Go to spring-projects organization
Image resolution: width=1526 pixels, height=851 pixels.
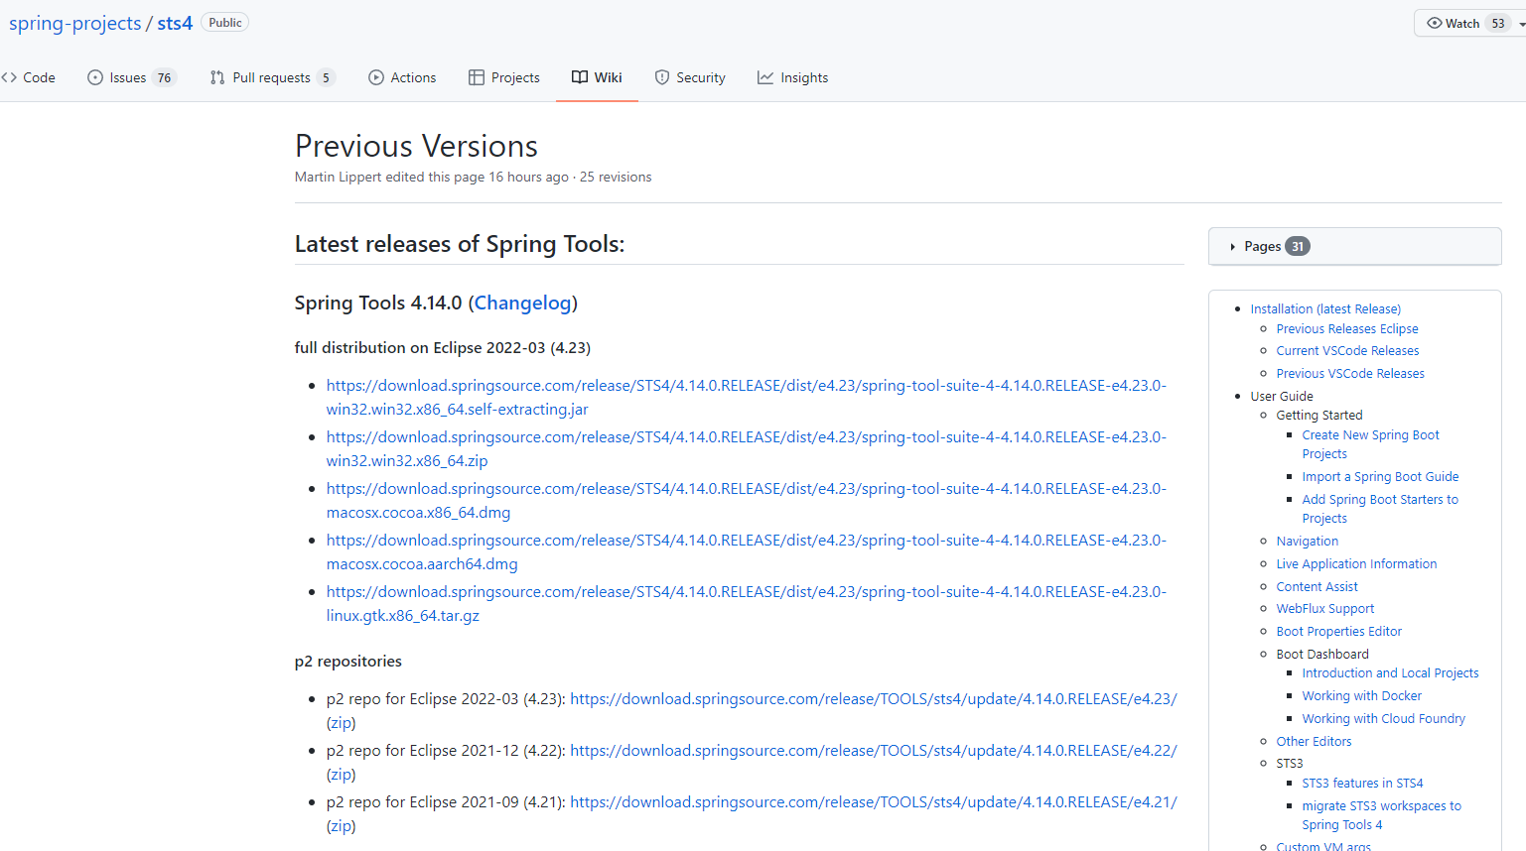click(75, 23)
